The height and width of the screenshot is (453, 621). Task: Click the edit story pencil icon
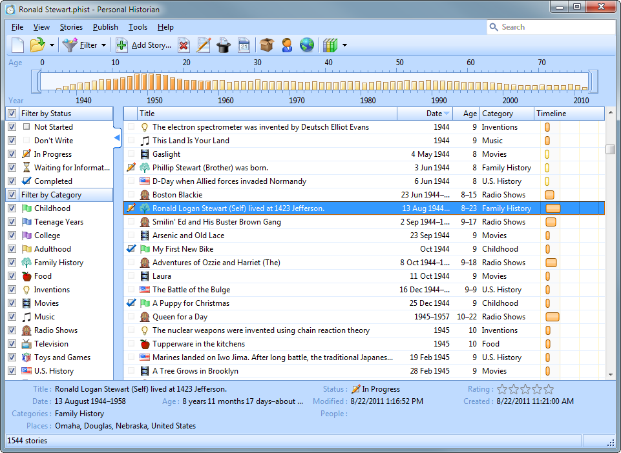(x=204, y=45)
